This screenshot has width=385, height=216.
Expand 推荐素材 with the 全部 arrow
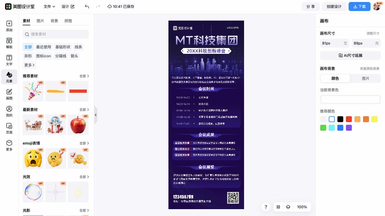tap(84, 76)
